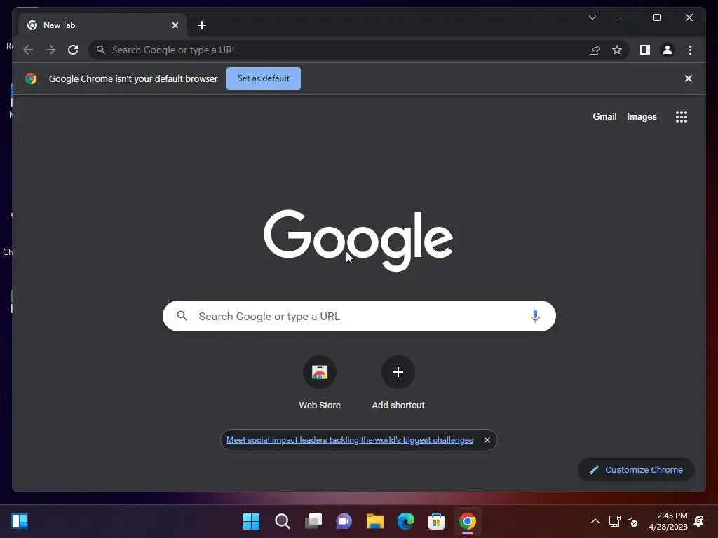
Task: Launch Microsoft Edge from taskbar
Action: (x=406, y=521)
